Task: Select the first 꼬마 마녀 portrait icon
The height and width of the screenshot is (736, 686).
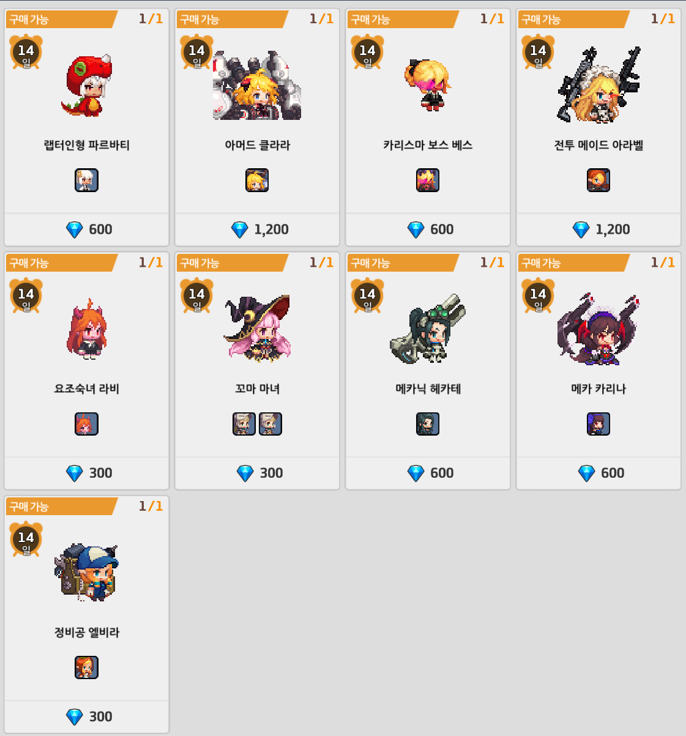Action: (x=244, y=423)
